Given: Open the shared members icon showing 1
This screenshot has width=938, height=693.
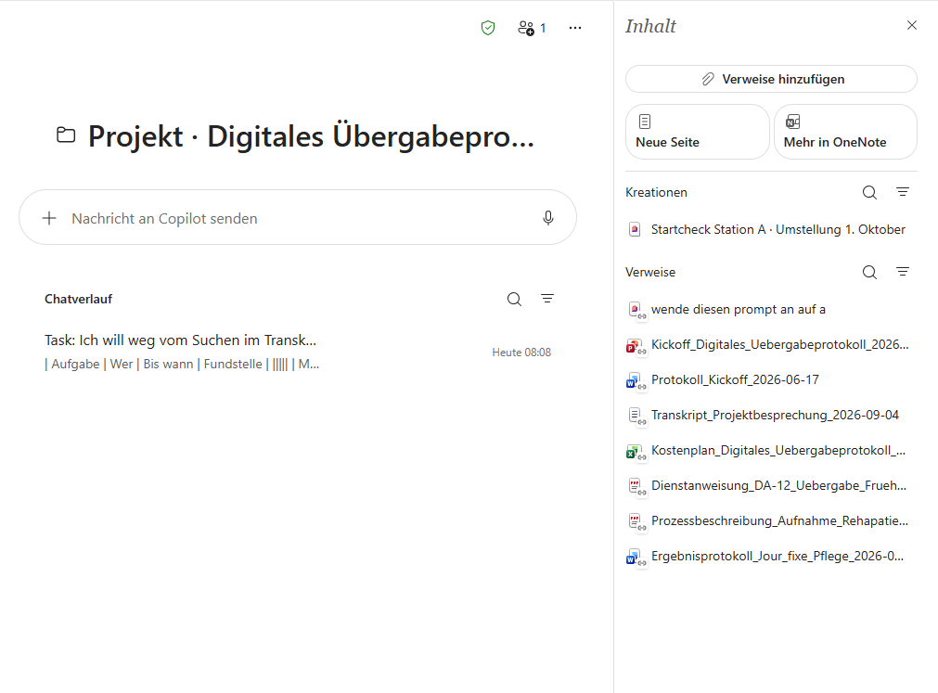Looking at the screenshot, I should pyautogui.click(x=532, y=28).
